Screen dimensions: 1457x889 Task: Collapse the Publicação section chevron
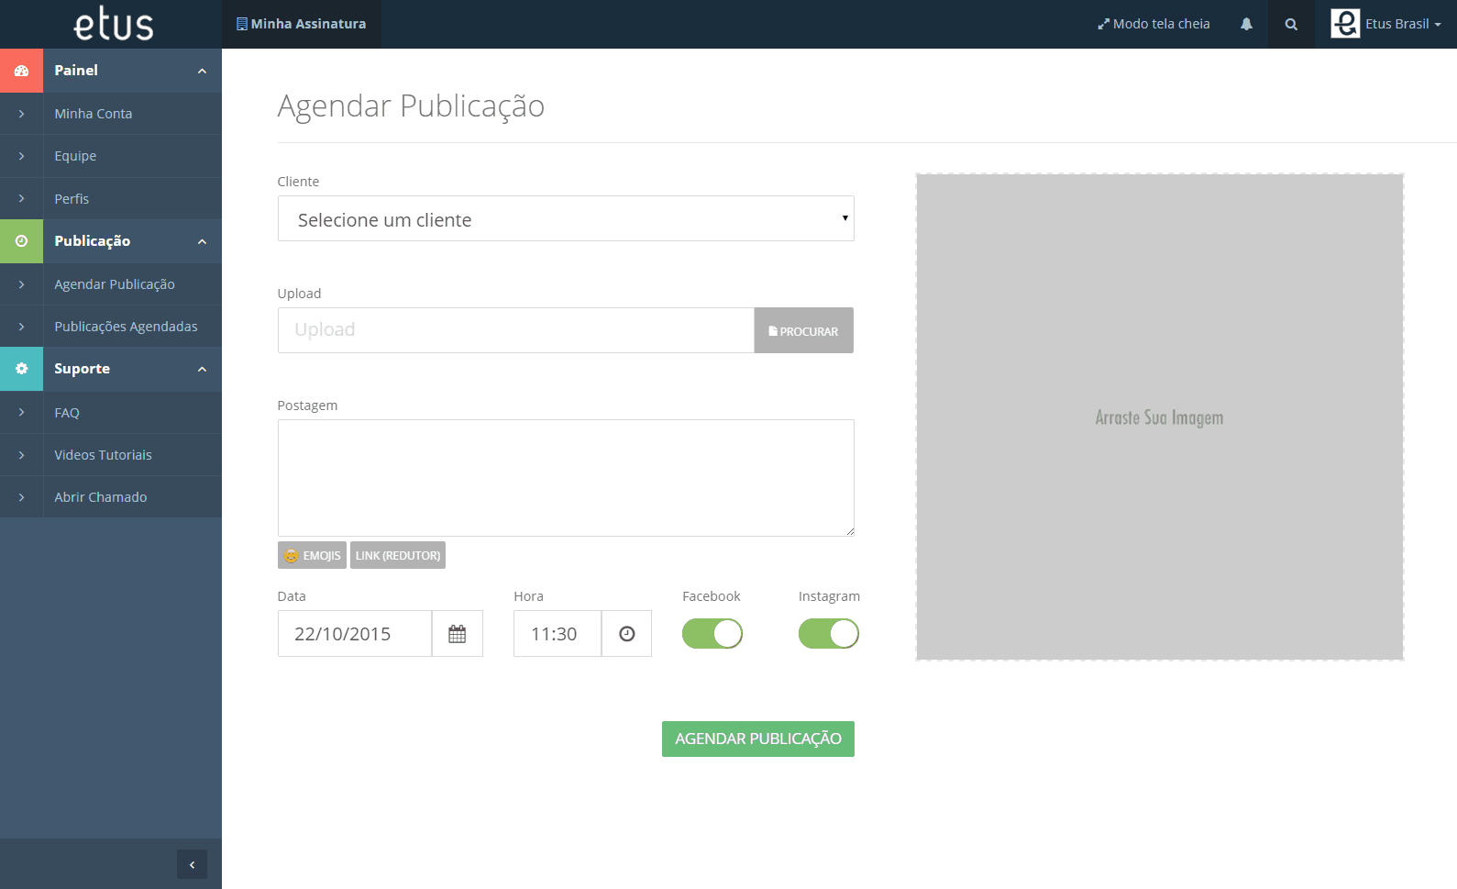click(x=202, y=242)
